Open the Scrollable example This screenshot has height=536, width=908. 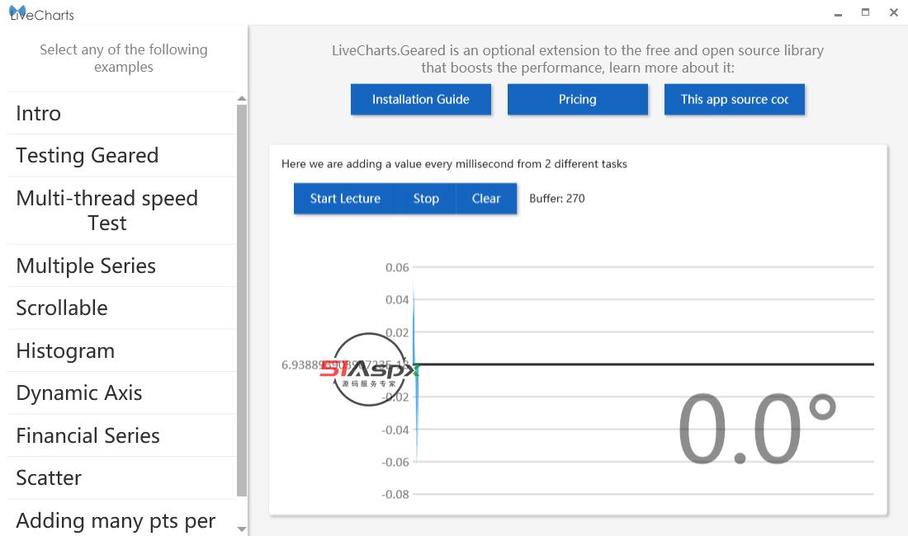tap(121, 308)
